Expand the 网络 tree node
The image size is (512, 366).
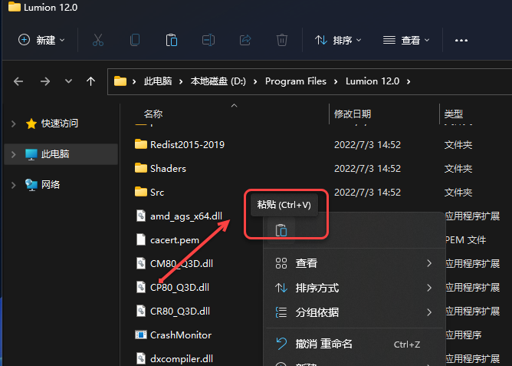13,185
